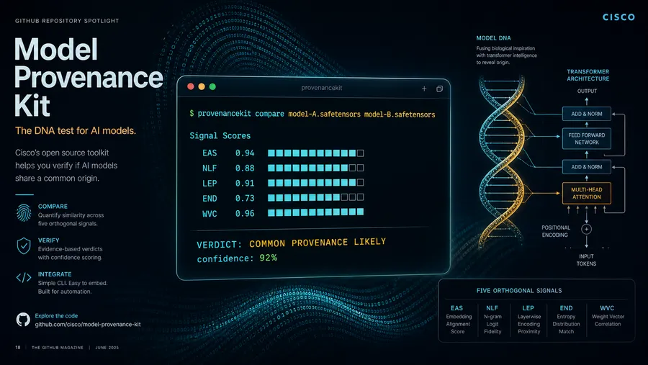Click the NLF N-gram Logit Fidelity column
The width and height of the screenshot is (648, 365).
(492, 320)
